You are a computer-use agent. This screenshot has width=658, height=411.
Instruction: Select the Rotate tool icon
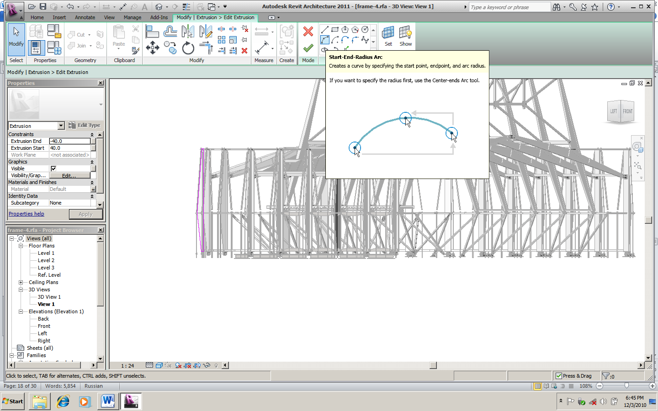[188, 47]
